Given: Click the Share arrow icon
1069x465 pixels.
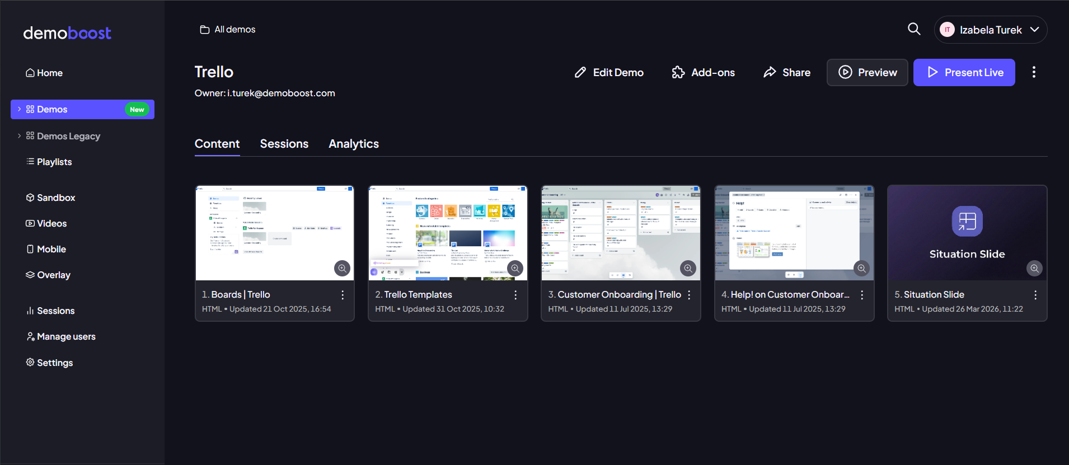Looking at the screenshot, I should pyautogui.click(x=770, y=72).
